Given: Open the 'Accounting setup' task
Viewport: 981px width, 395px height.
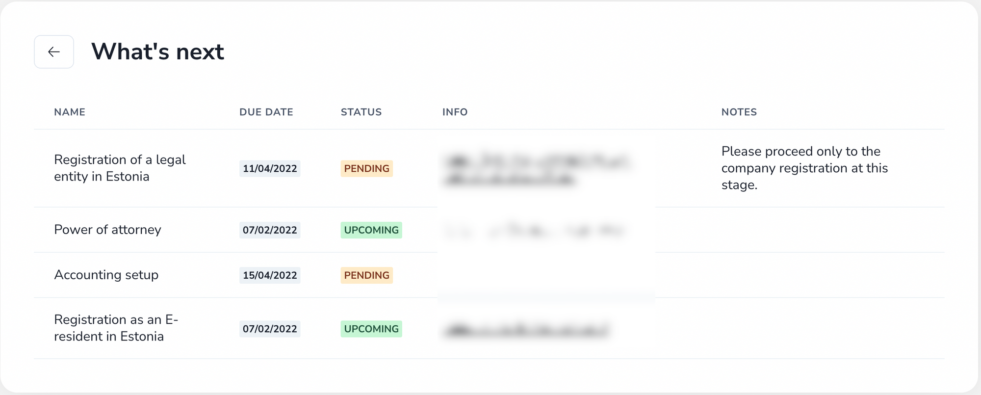Looking at the screenshot, I should click(x=106, y=275).
